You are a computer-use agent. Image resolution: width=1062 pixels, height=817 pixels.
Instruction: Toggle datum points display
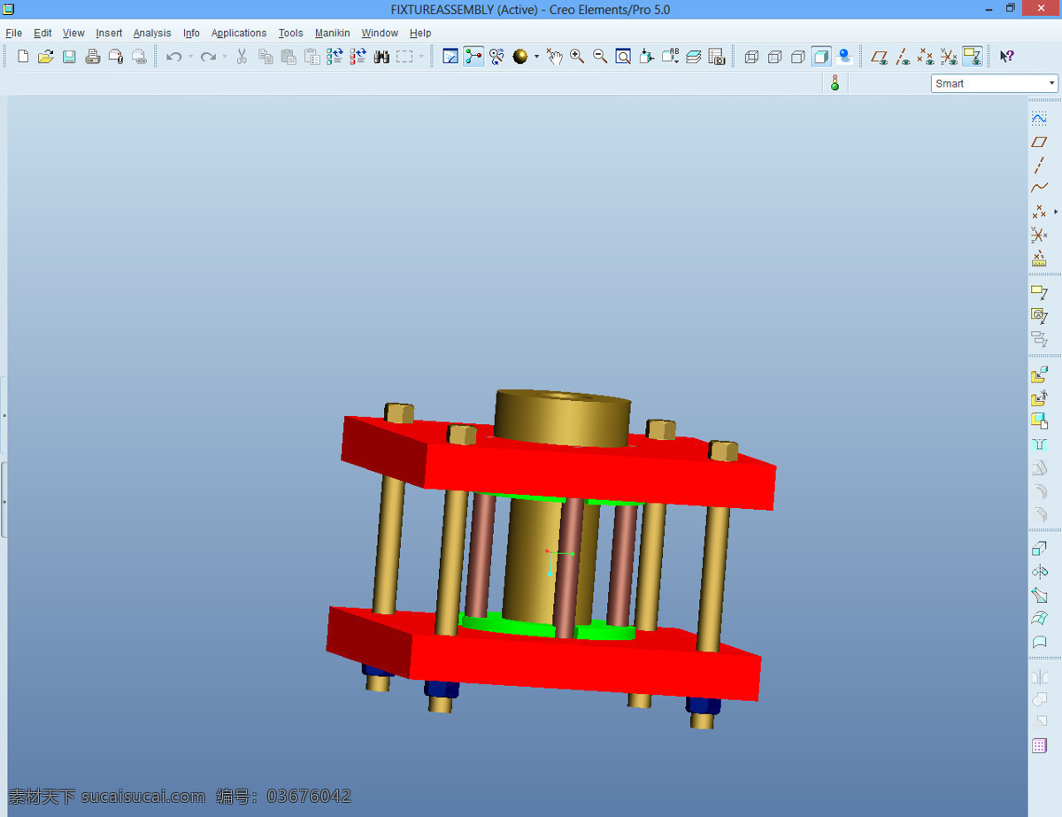point(925,57)
